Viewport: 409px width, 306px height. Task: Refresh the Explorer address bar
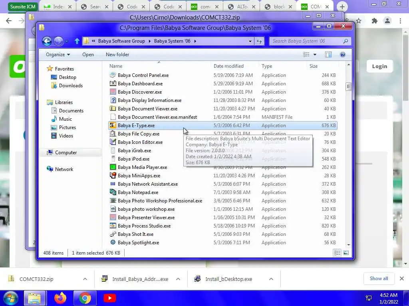pyautogui.click(x=259, y=41)
